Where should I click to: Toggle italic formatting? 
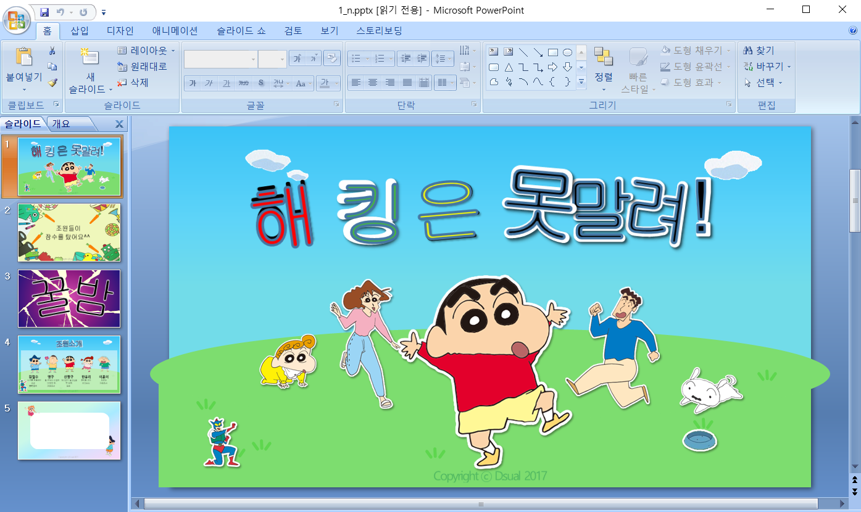point(209,83)
